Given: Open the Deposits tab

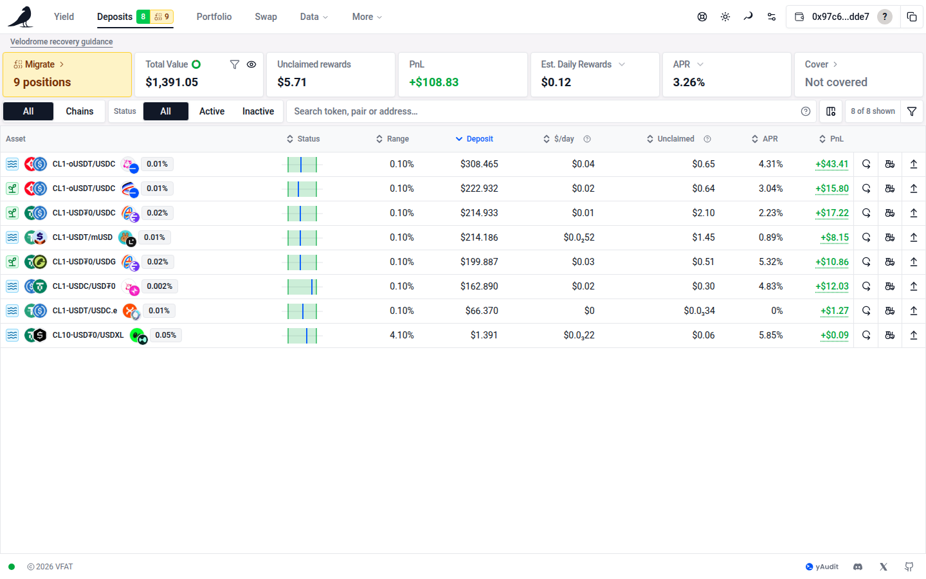Looking at the screenshot, I should (135, 17).
